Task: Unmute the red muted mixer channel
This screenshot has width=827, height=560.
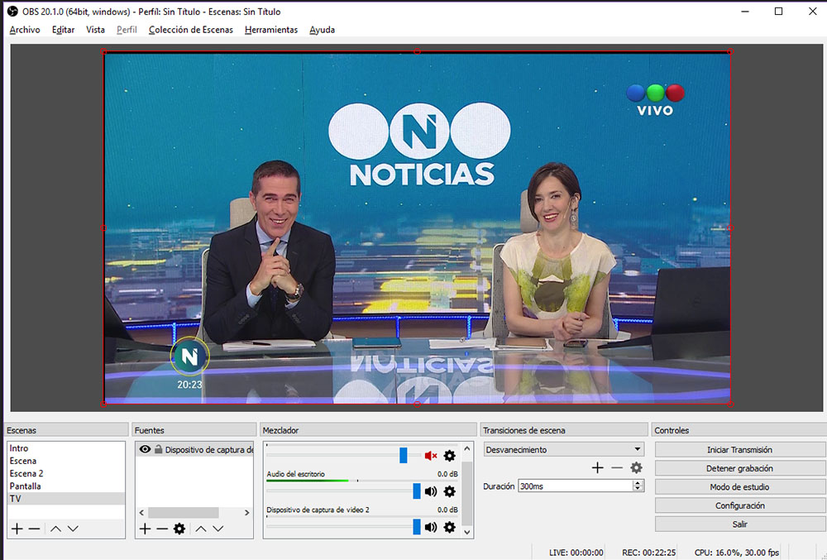Action: coord(431,456)
